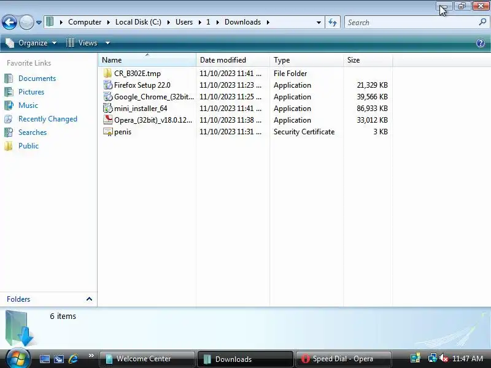Refresh the Downloads folder view
This screenshot has height=368, width=491.
(x=333, y=22)
